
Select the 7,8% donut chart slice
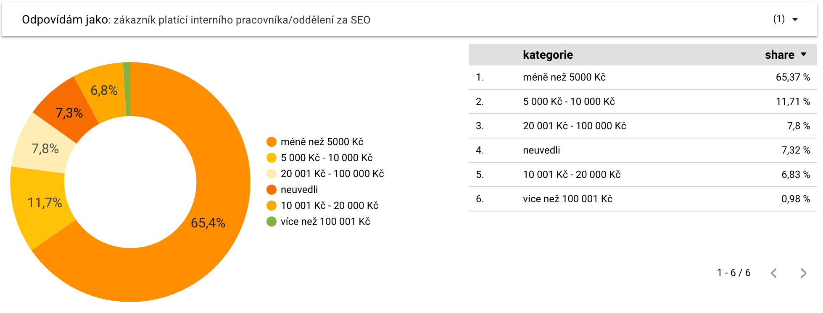pyautogui.click(x=44, y=148)
